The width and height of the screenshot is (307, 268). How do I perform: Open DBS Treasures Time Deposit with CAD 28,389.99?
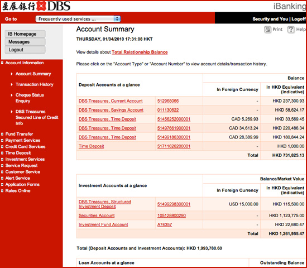pyautogui.click(x=107, y=137)
